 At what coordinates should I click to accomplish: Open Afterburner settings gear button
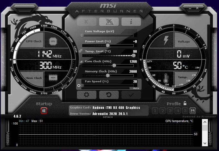[x=87, y=95]
